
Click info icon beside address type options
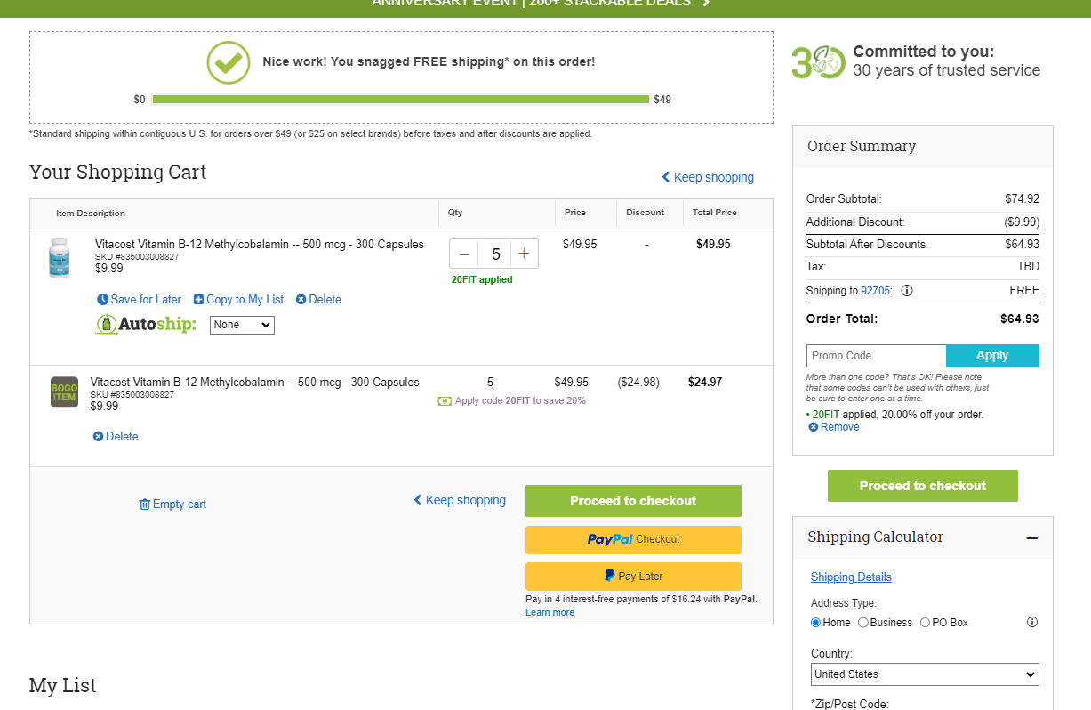[1032, 622]
